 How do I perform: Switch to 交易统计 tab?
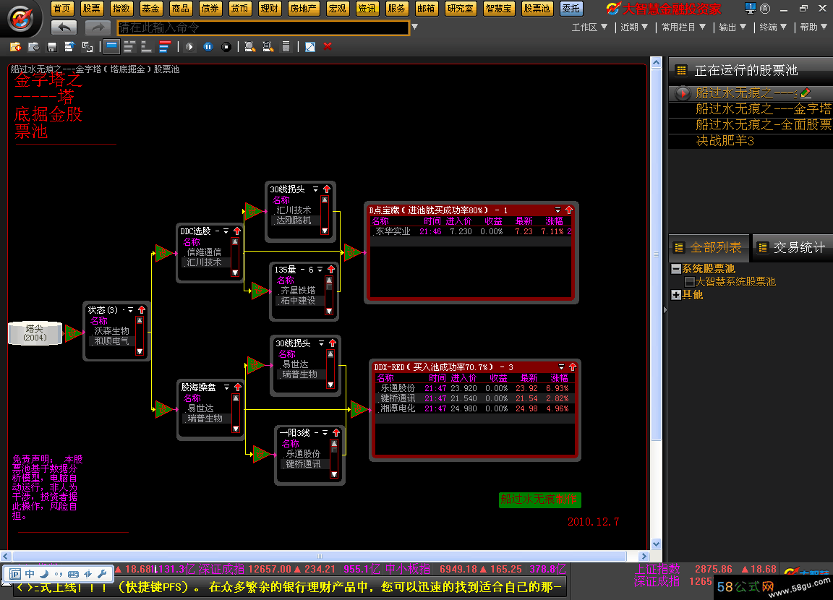pos(792,247)
